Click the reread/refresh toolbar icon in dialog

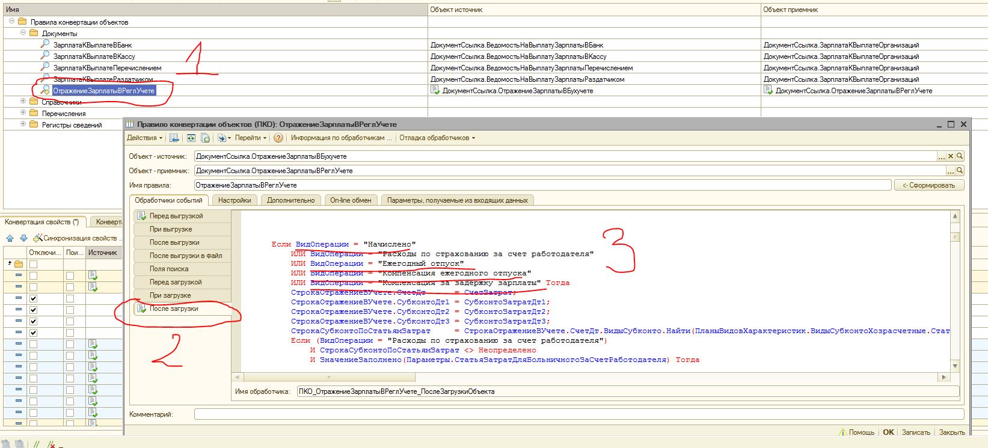[x=191, y=138]
